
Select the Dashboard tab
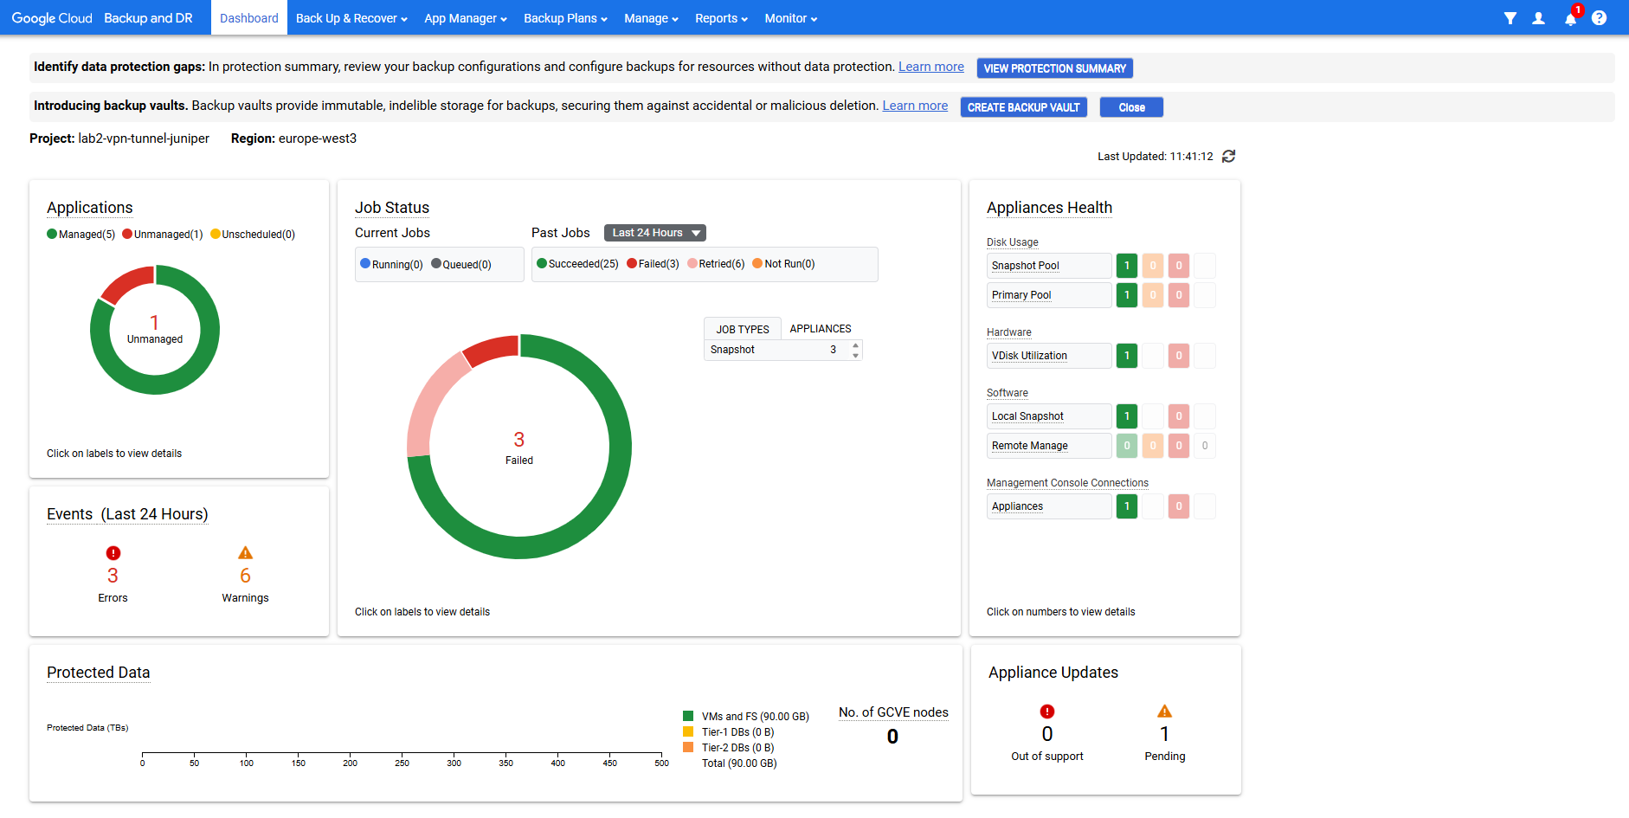click(248, 18)
